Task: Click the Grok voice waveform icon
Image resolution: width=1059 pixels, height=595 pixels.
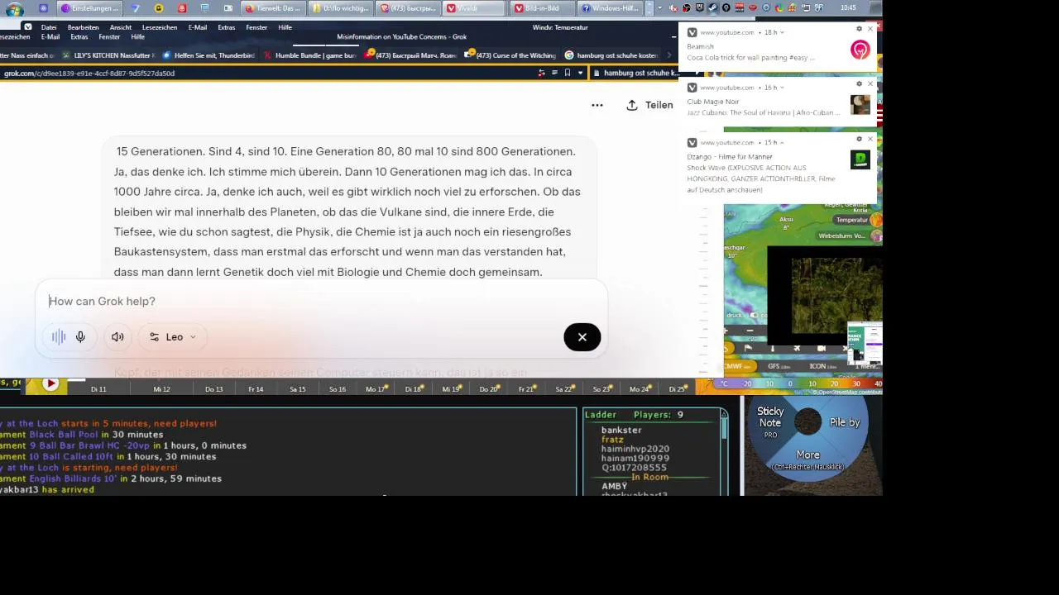Action: [x=59, y=337]
